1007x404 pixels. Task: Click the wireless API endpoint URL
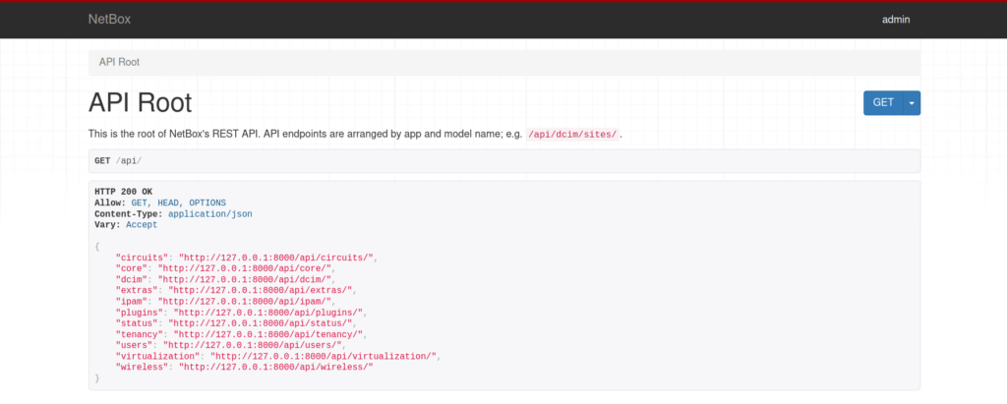[x=275, y=367]
